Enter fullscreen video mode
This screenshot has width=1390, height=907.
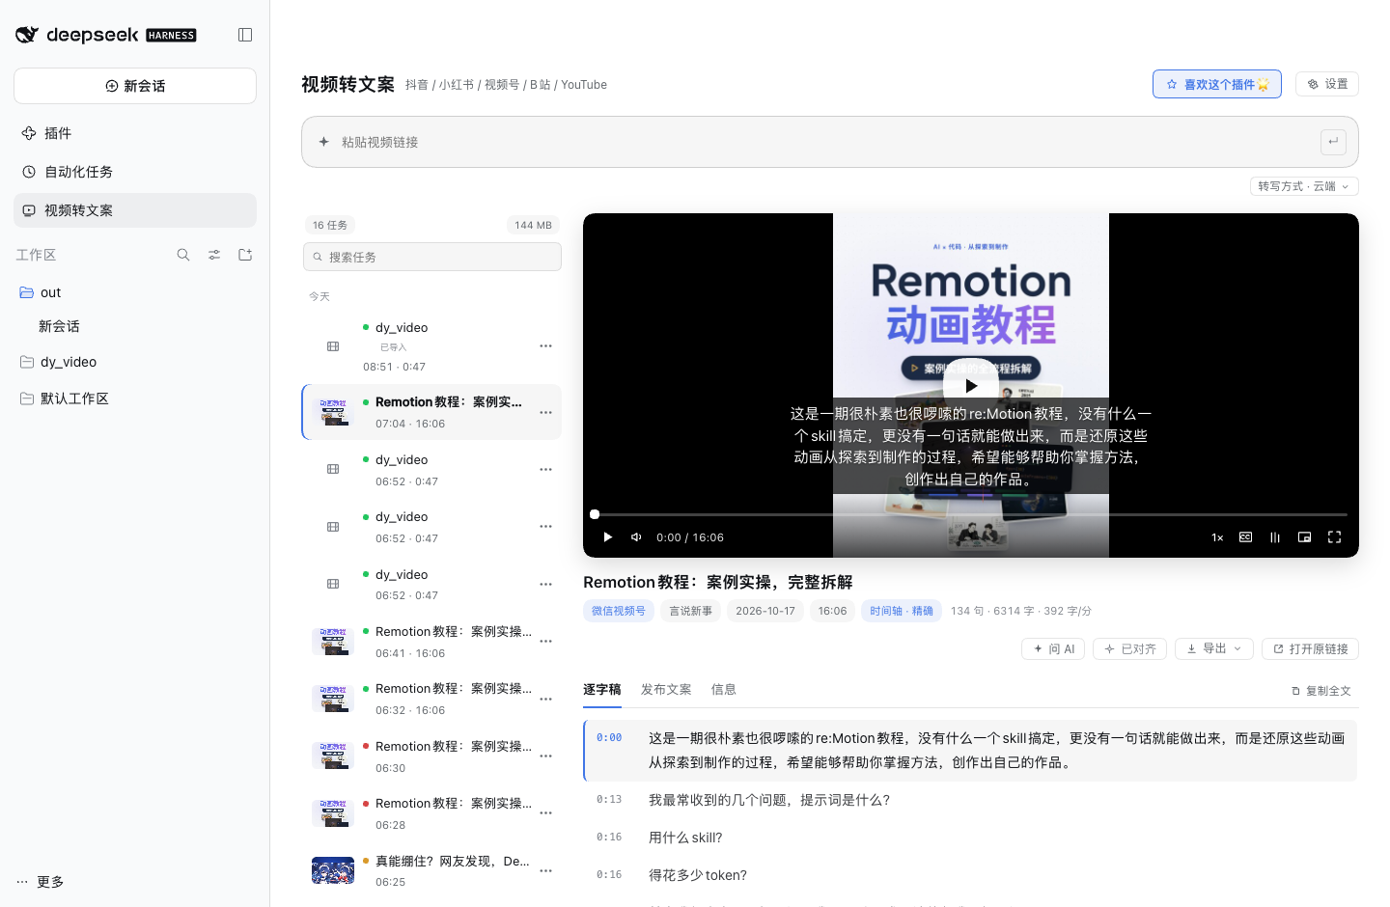(1334, 537)
